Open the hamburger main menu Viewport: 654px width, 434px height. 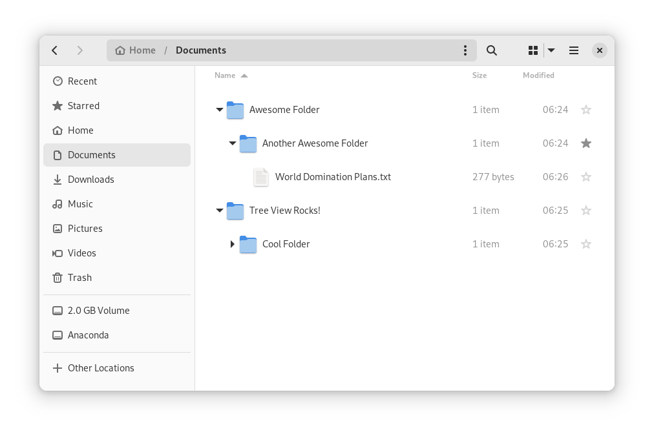[573, 50]
